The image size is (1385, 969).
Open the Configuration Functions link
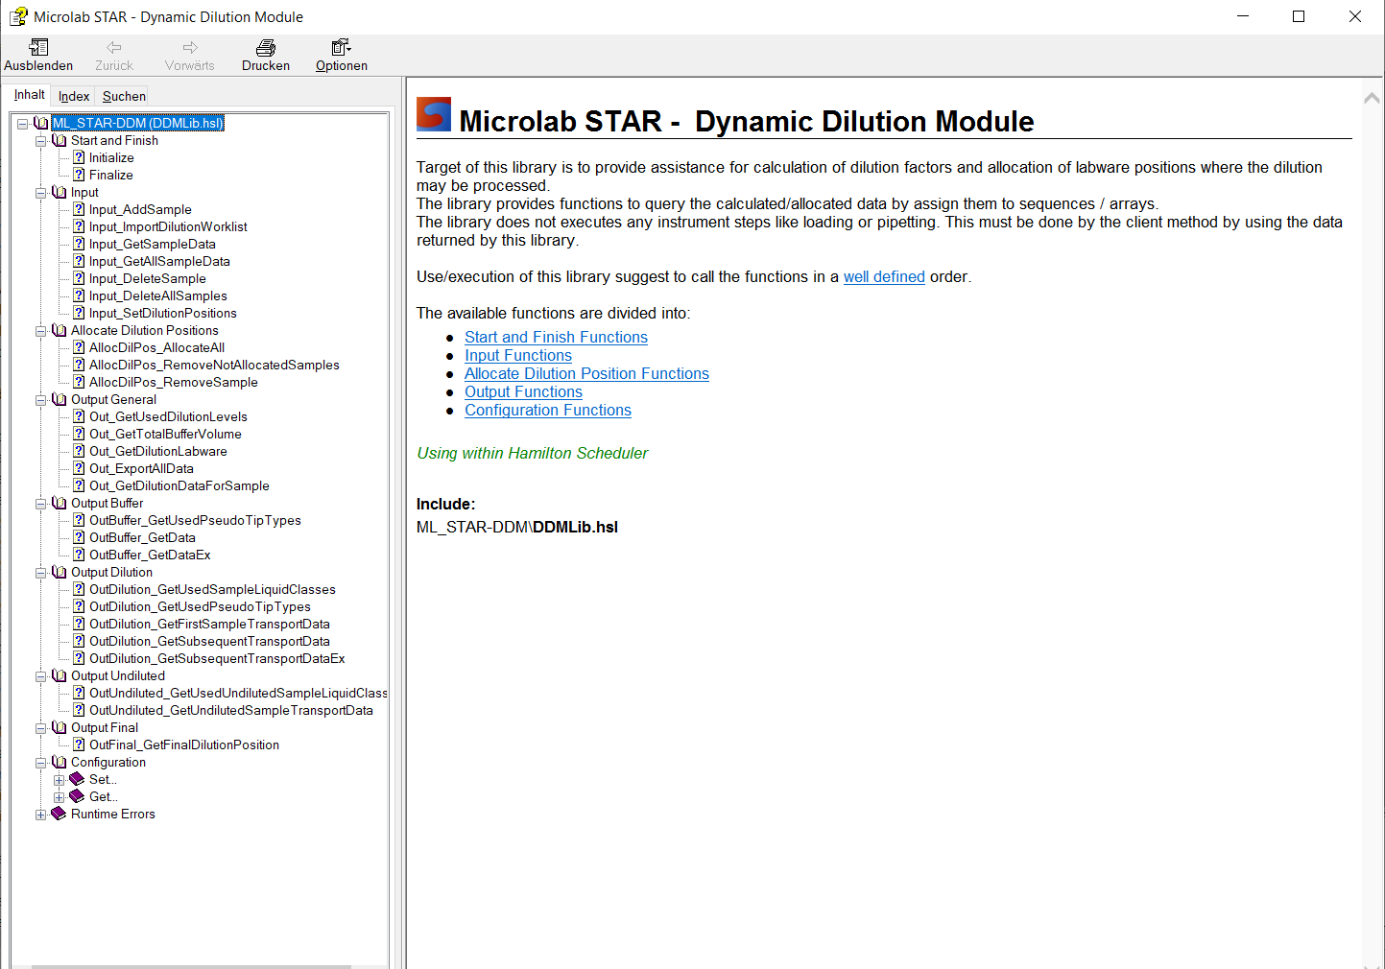point(547,410)
